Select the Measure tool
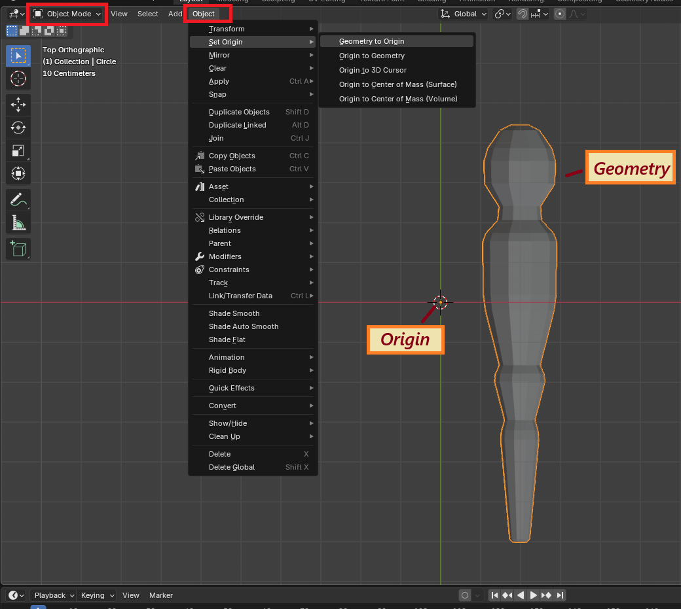This screenshot has width=681, height=609. [18, 223]
